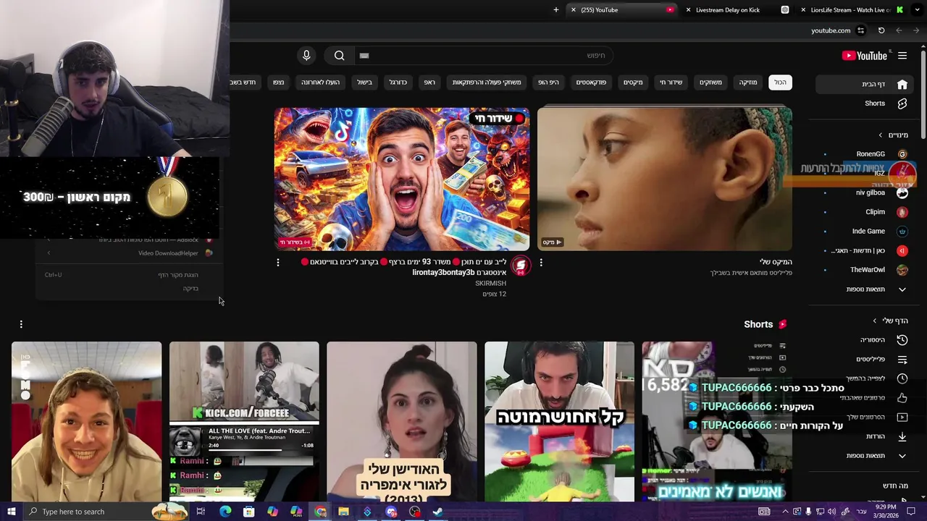This screenshot has width=927, height=521.
Task: Open פלייליסטים (Playlists) in sidebar
Action: point(866,359)
